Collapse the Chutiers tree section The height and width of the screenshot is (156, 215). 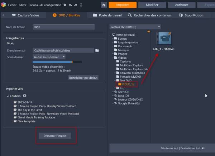coord(8,96)
